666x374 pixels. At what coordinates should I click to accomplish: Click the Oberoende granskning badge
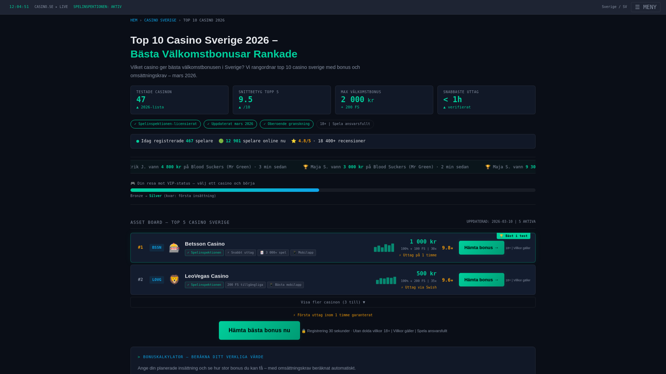287,124
